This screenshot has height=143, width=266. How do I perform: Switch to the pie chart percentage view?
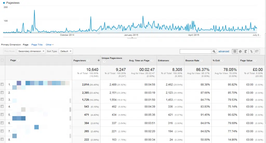click(x=240, y=51)
